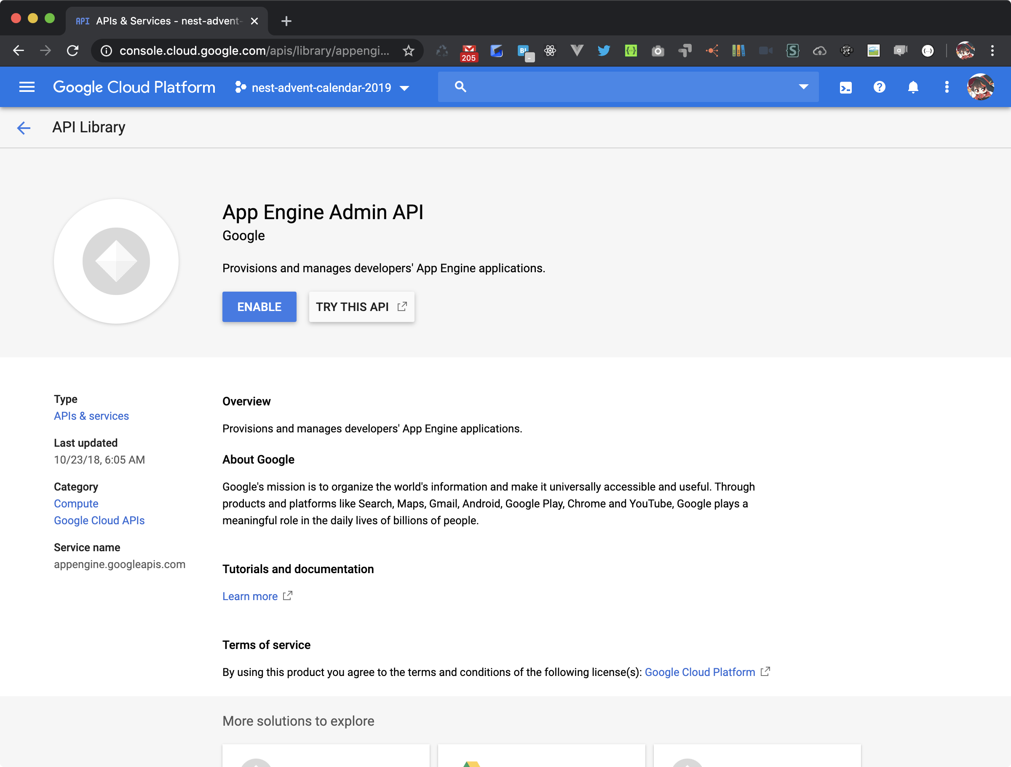Open the Gmail checker extension showing 205
1011x767 pixels.
[x=468, y=53]
